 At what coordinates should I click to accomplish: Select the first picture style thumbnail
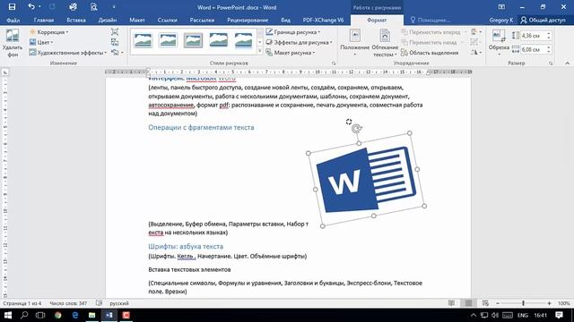(x=143, y=40)
